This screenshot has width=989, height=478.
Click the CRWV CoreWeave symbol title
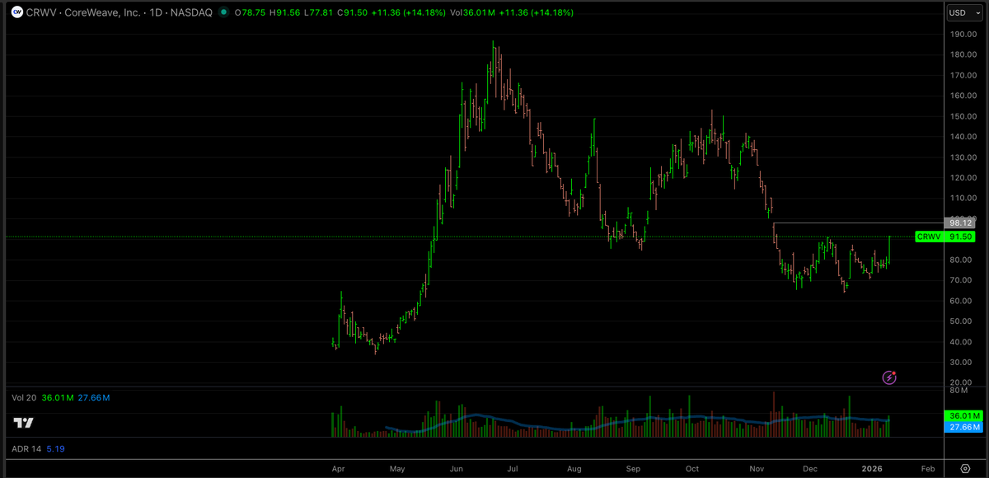[x=121, y=13]
